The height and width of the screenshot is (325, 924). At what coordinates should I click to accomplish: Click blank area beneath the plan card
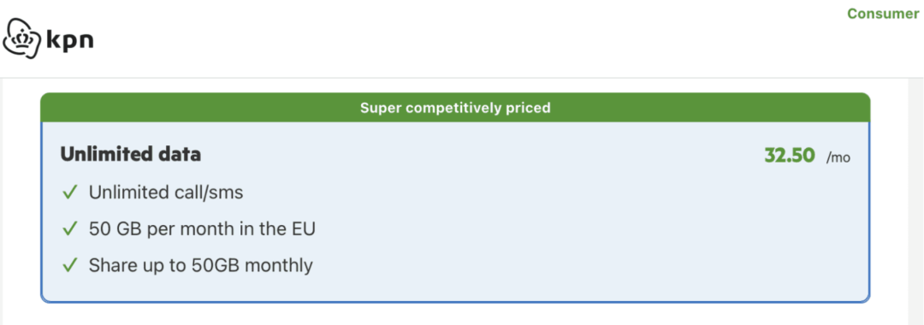pos(455,315)
